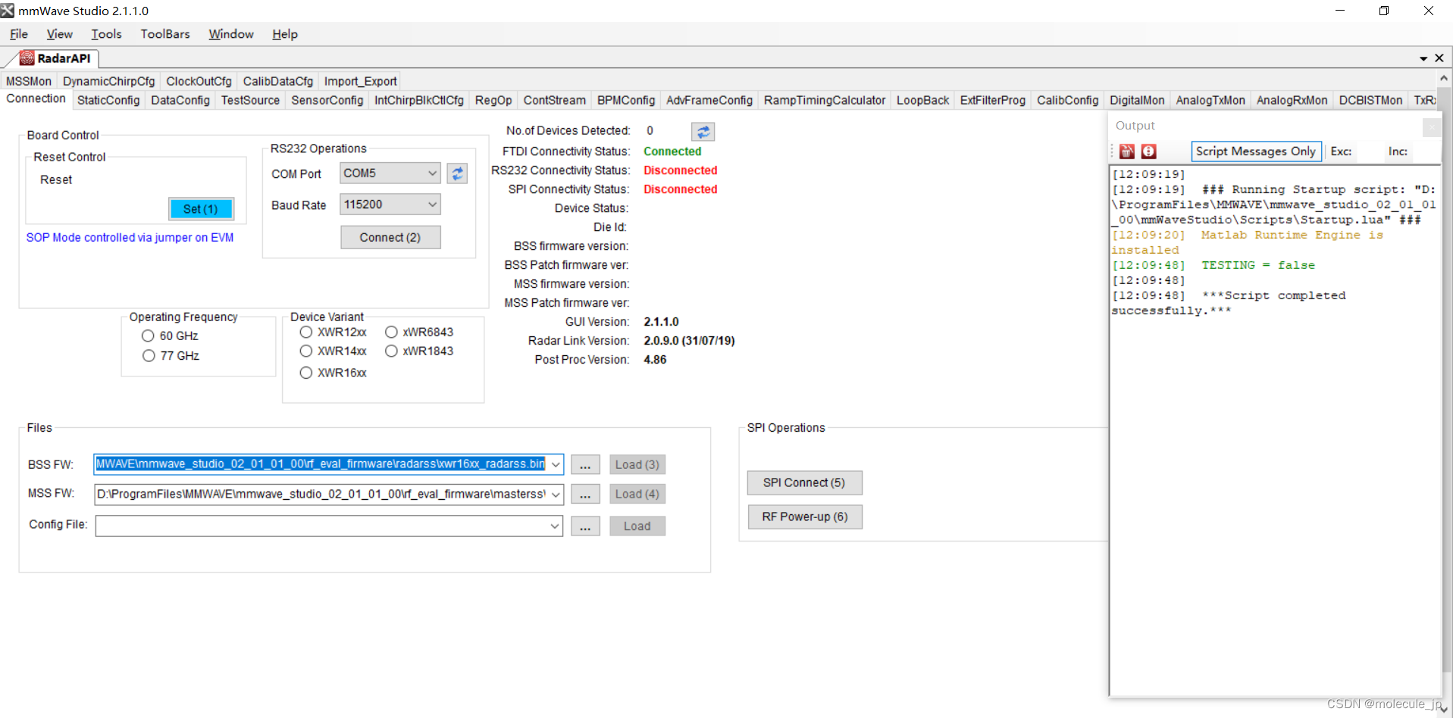
Task: Click the Connect (2) button
Action: pyautogui.click(x=390, y=238)
